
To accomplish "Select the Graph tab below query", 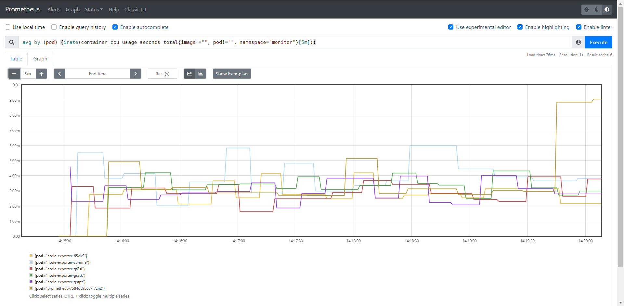I will 40,58.
